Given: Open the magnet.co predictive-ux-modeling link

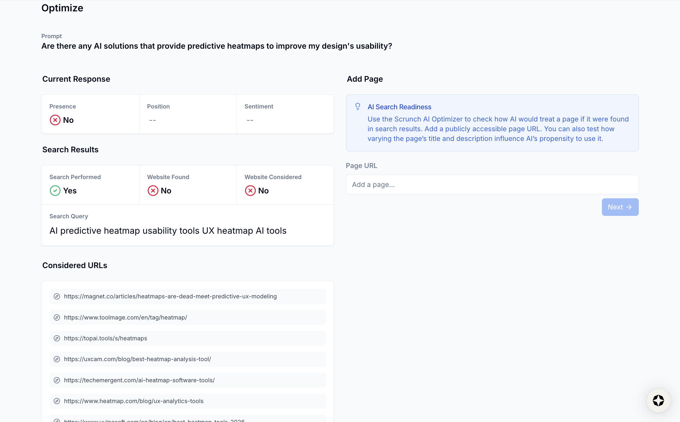Looking at the screenshot, I should (x=170, y=296).
